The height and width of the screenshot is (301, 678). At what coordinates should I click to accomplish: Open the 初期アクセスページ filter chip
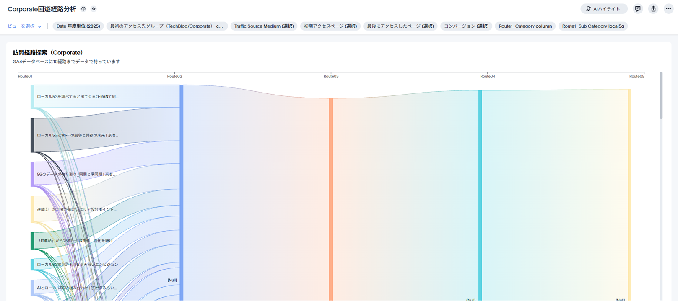(330, 26)
